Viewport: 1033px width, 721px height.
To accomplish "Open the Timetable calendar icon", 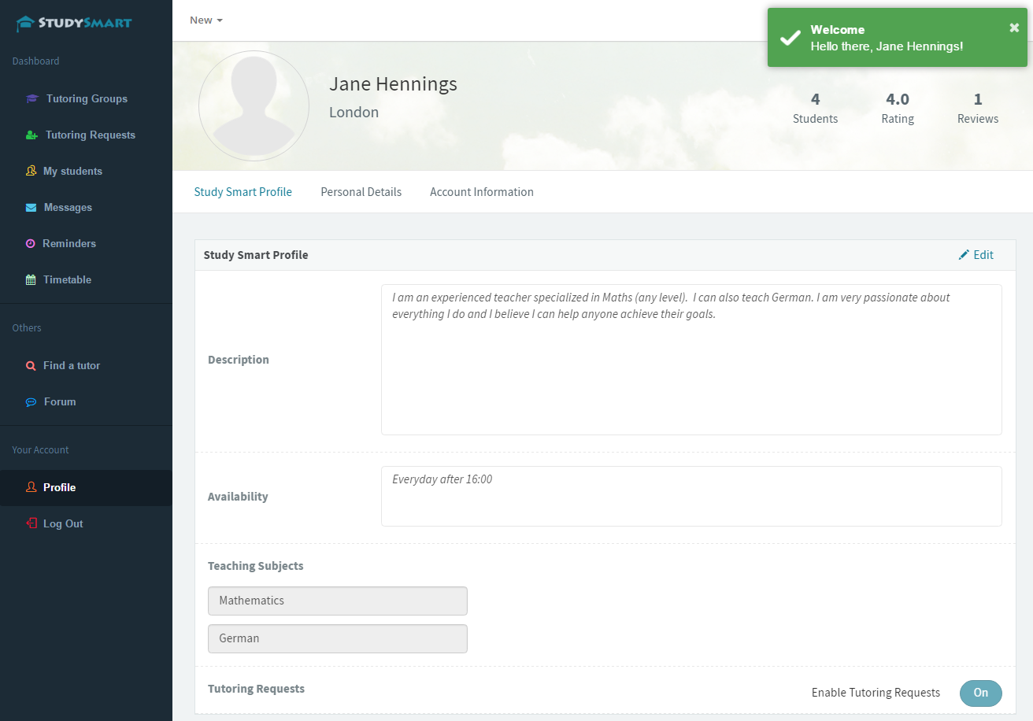I will [x=31, y=279].
